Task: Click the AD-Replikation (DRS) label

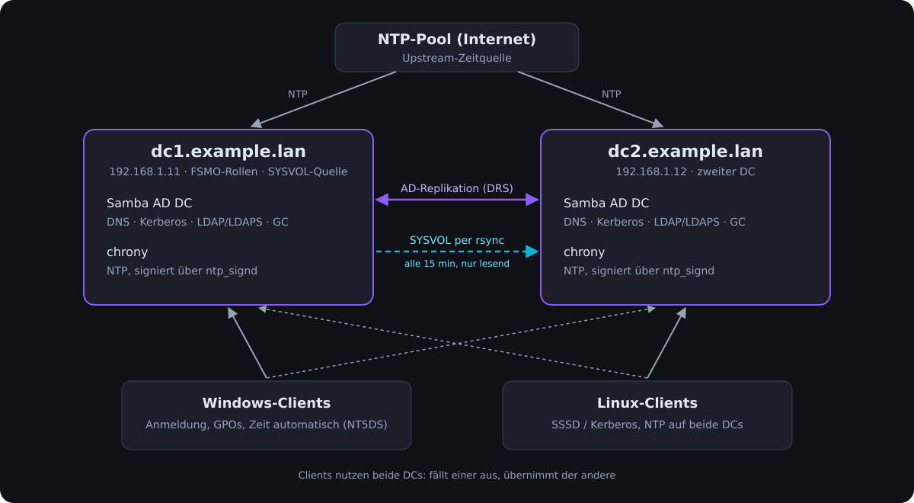Action: (x=457, y=188)
